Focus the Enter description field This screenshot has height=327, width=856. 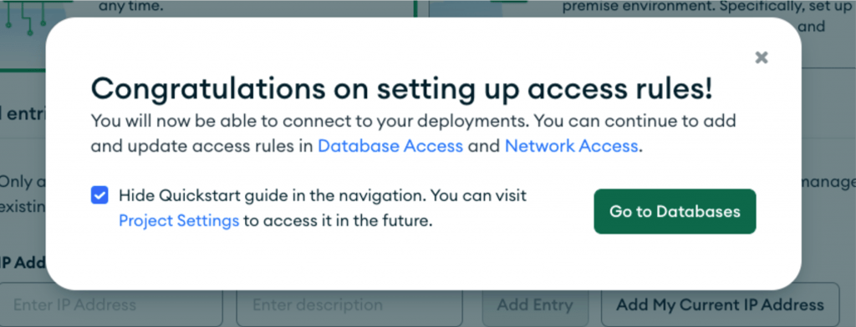[x=349, y=304]
